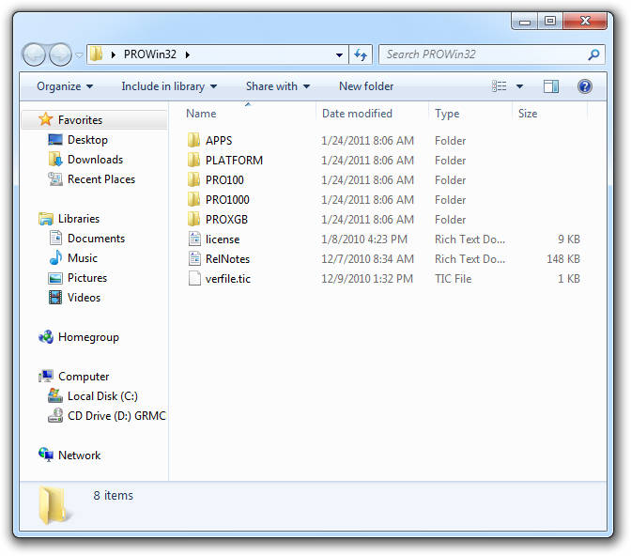Click the large folder icon in details pane

pyautogui.click(x=54, y=505)
